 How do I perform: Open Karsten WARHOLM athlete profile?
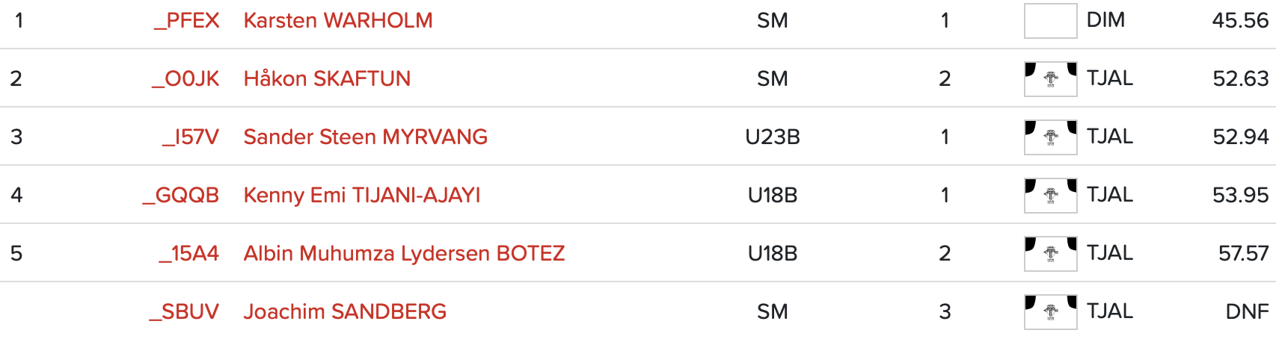(338, 20)
